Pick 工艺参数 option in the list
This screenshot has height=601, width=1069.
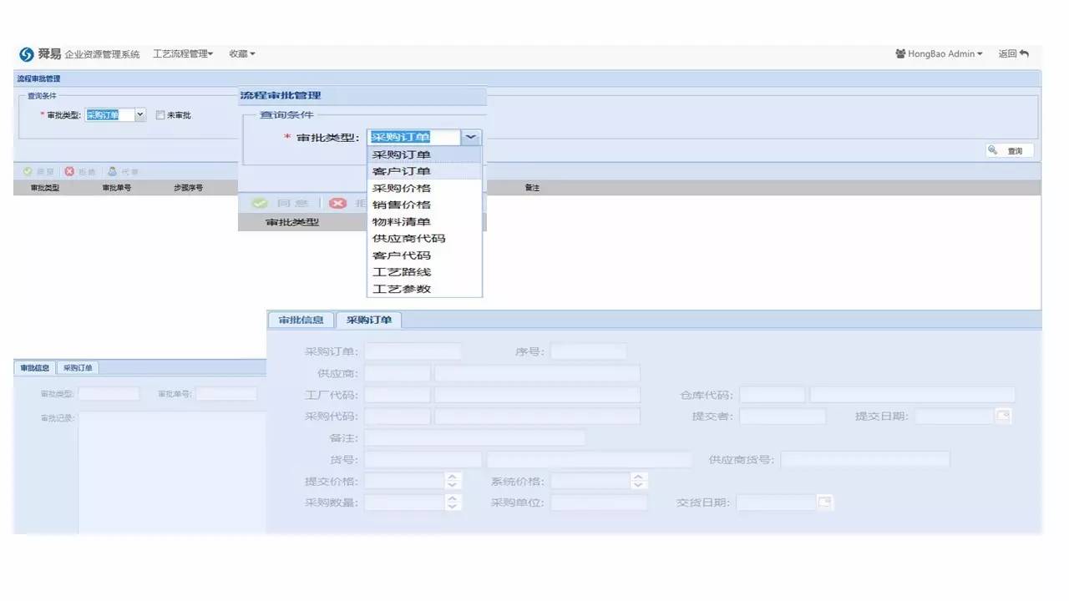402,289
